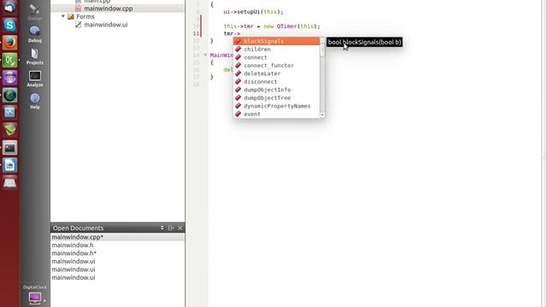The width and height of the screenshot is (547, 307).
Task: Open mainwindow.ui under Forms
Action: click(x=106, y=25)
